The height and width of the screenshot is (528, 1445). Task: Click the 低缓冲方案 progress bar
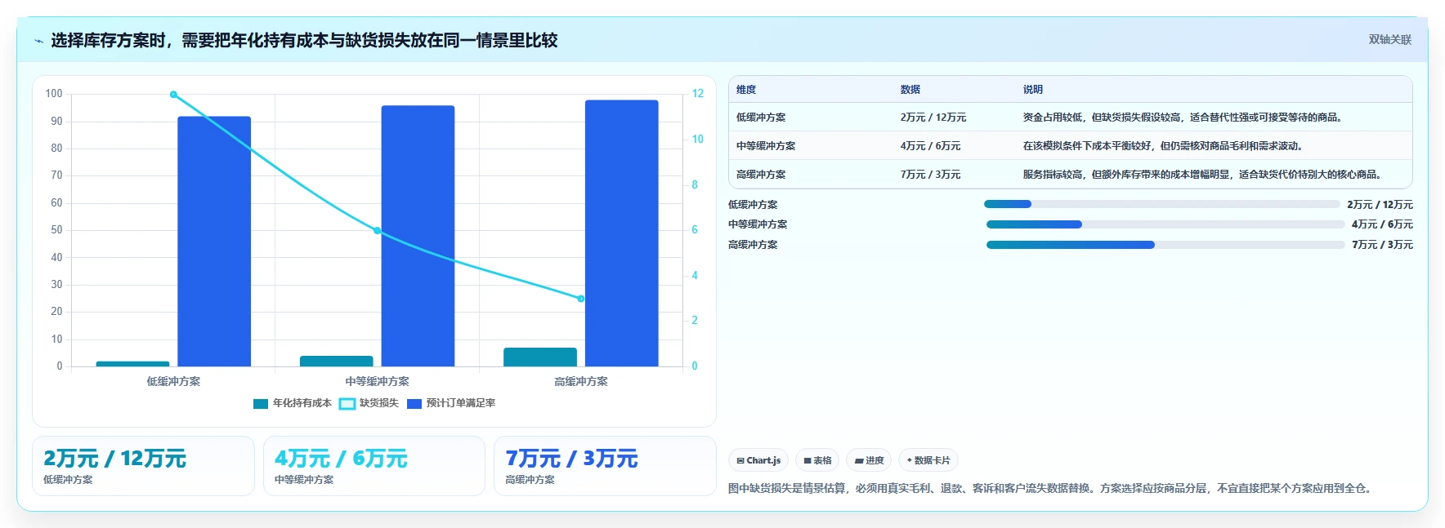[x=1161, y=204]
